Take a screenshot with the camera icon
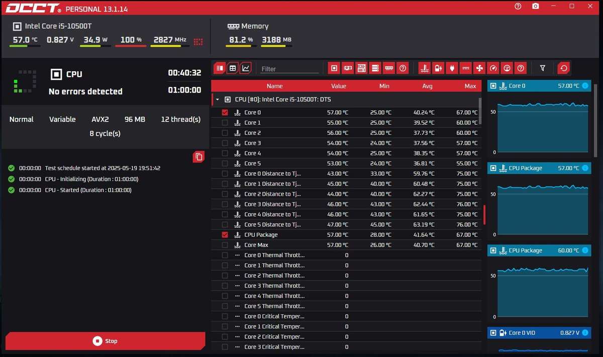 pyautogui.click(x=536, y=6)
